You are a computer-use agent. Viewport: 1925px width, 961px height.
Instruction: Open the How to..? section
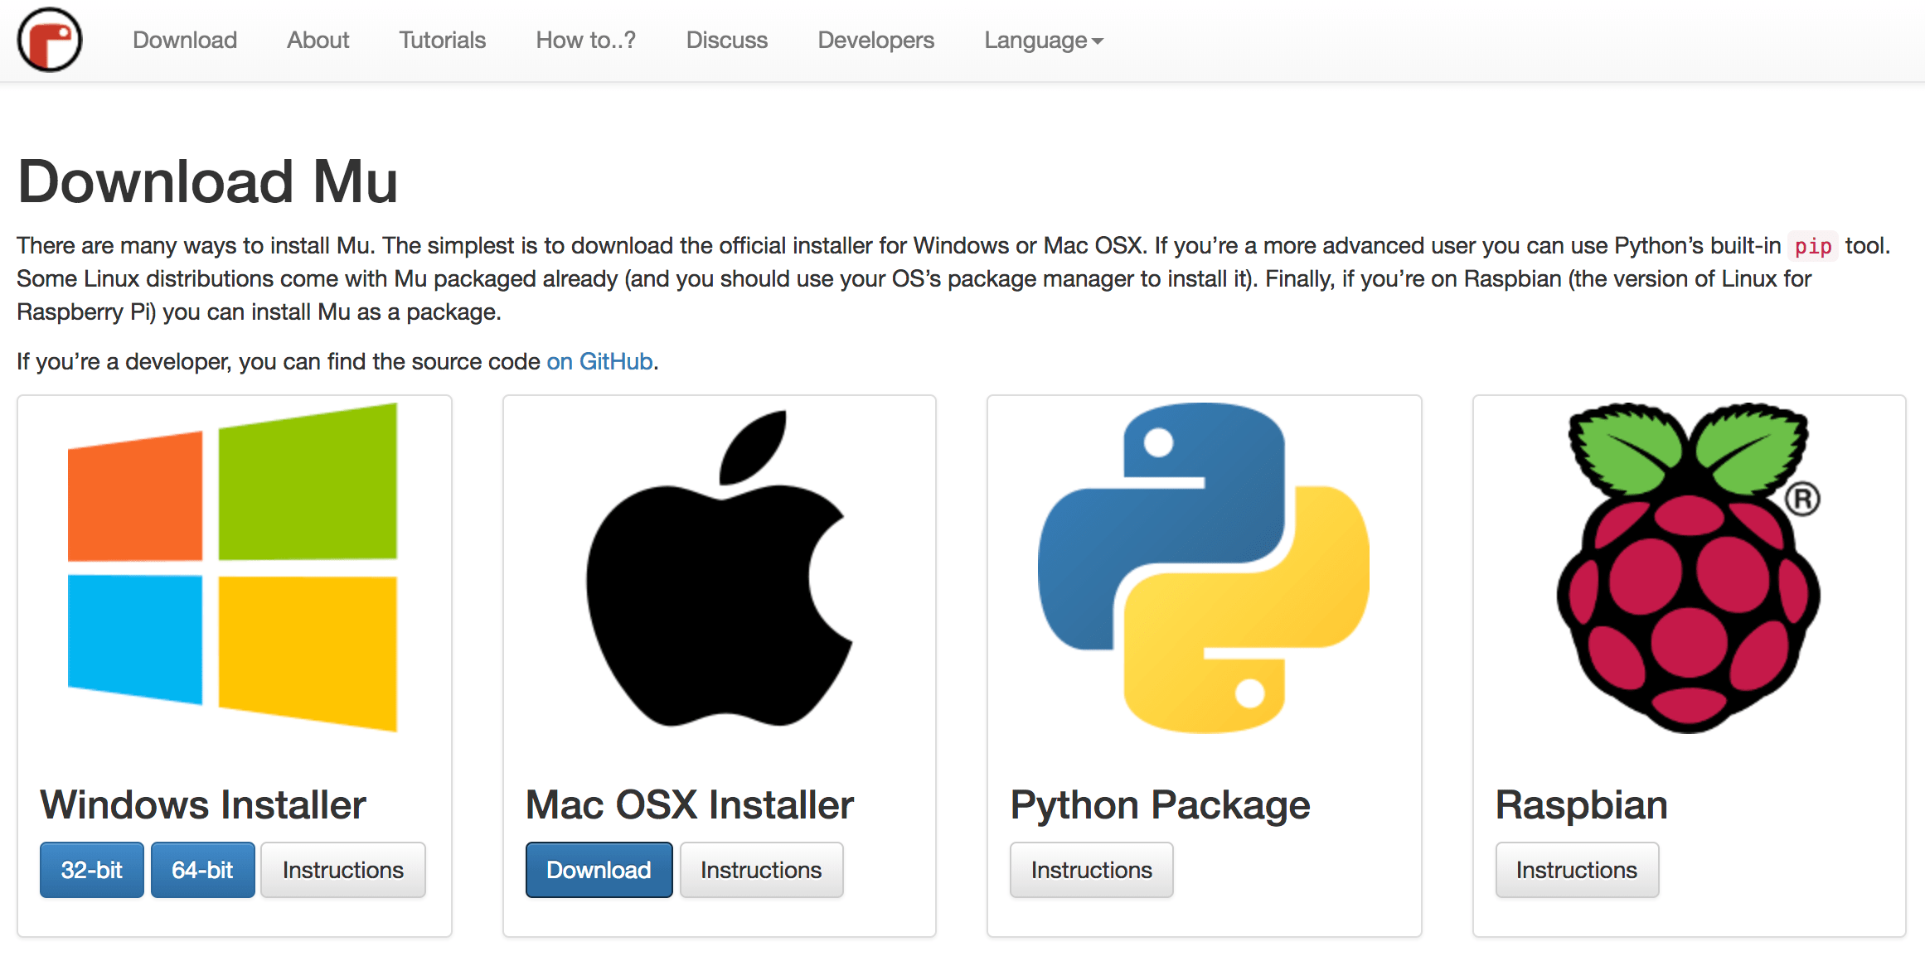tap(585, 40)
